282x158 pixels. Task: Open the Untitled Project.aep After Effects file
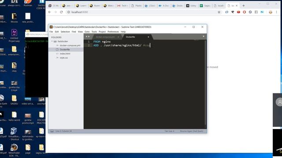tap(14, 36)
